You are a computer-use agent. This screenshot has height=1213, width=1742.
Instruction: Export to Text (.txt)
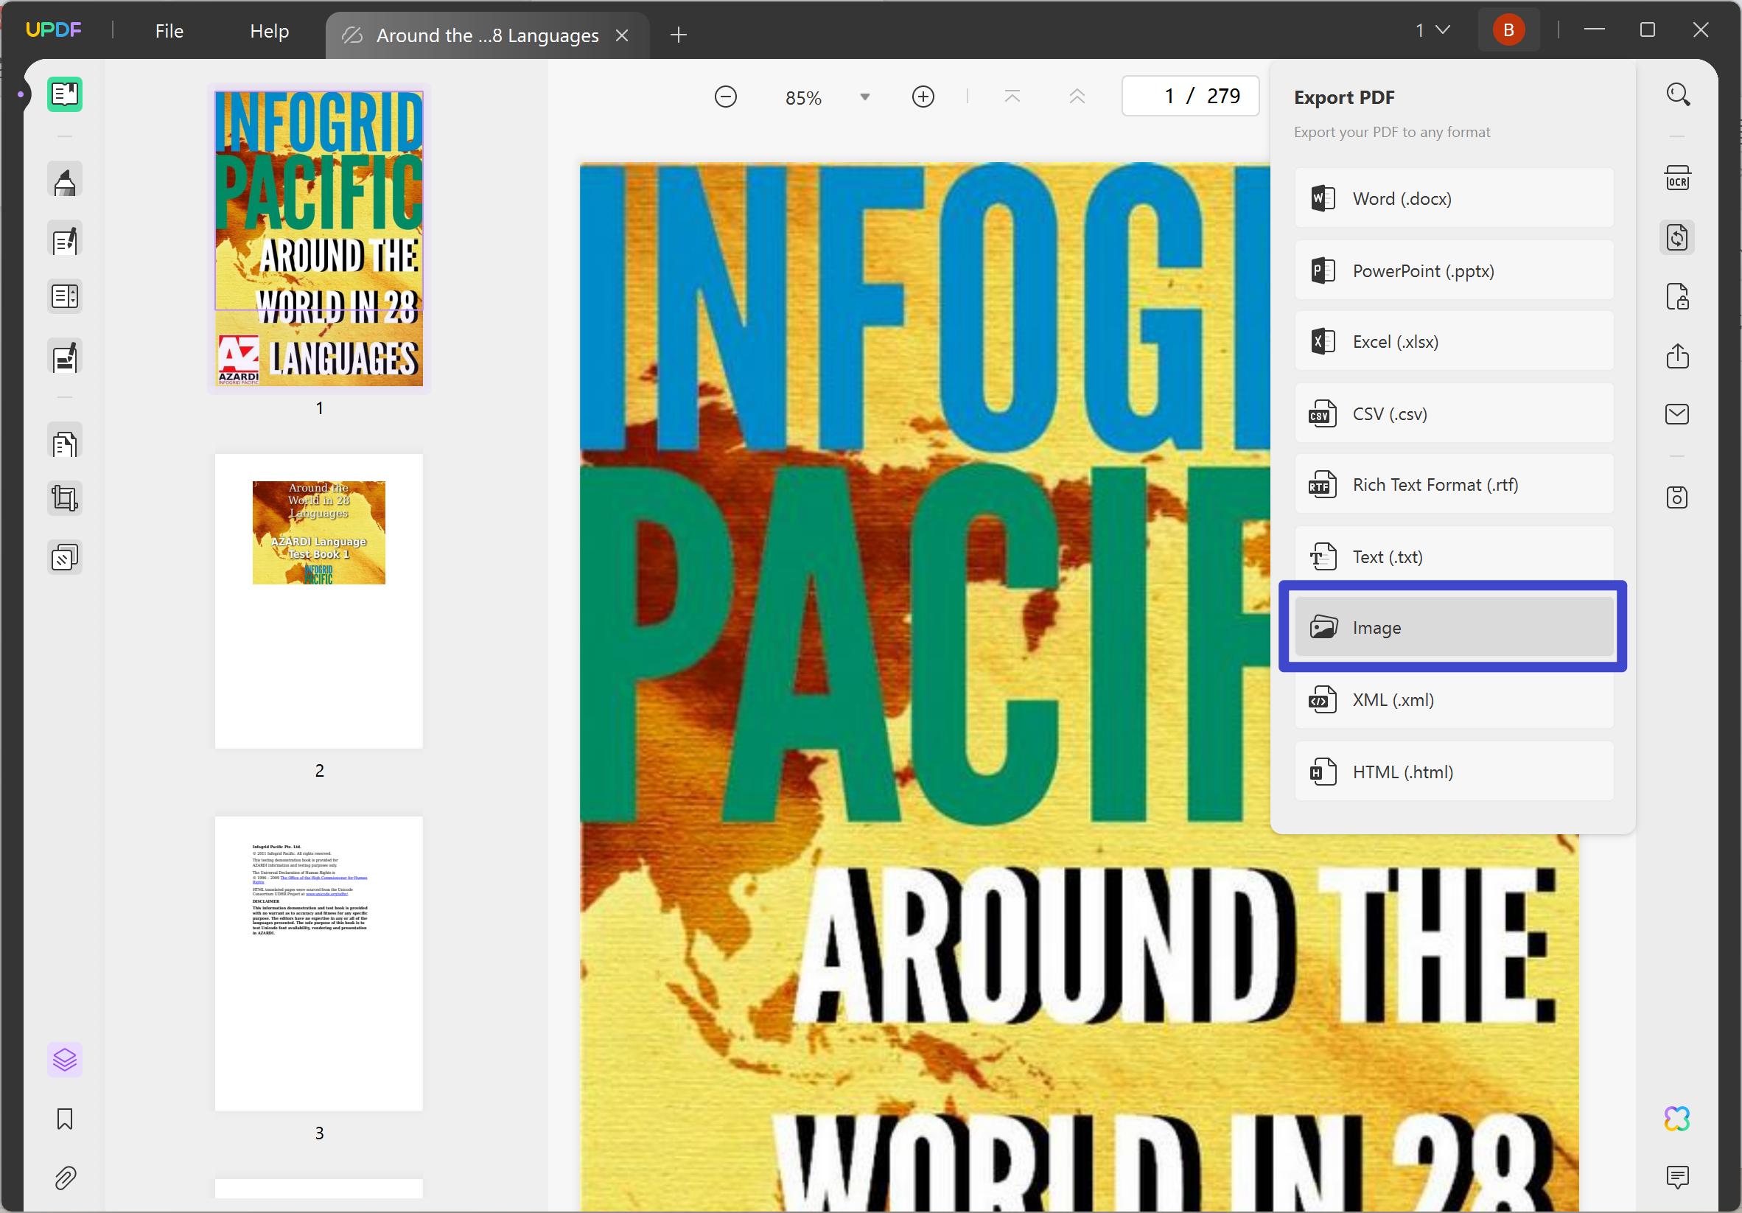click(x=1454, y=557)
